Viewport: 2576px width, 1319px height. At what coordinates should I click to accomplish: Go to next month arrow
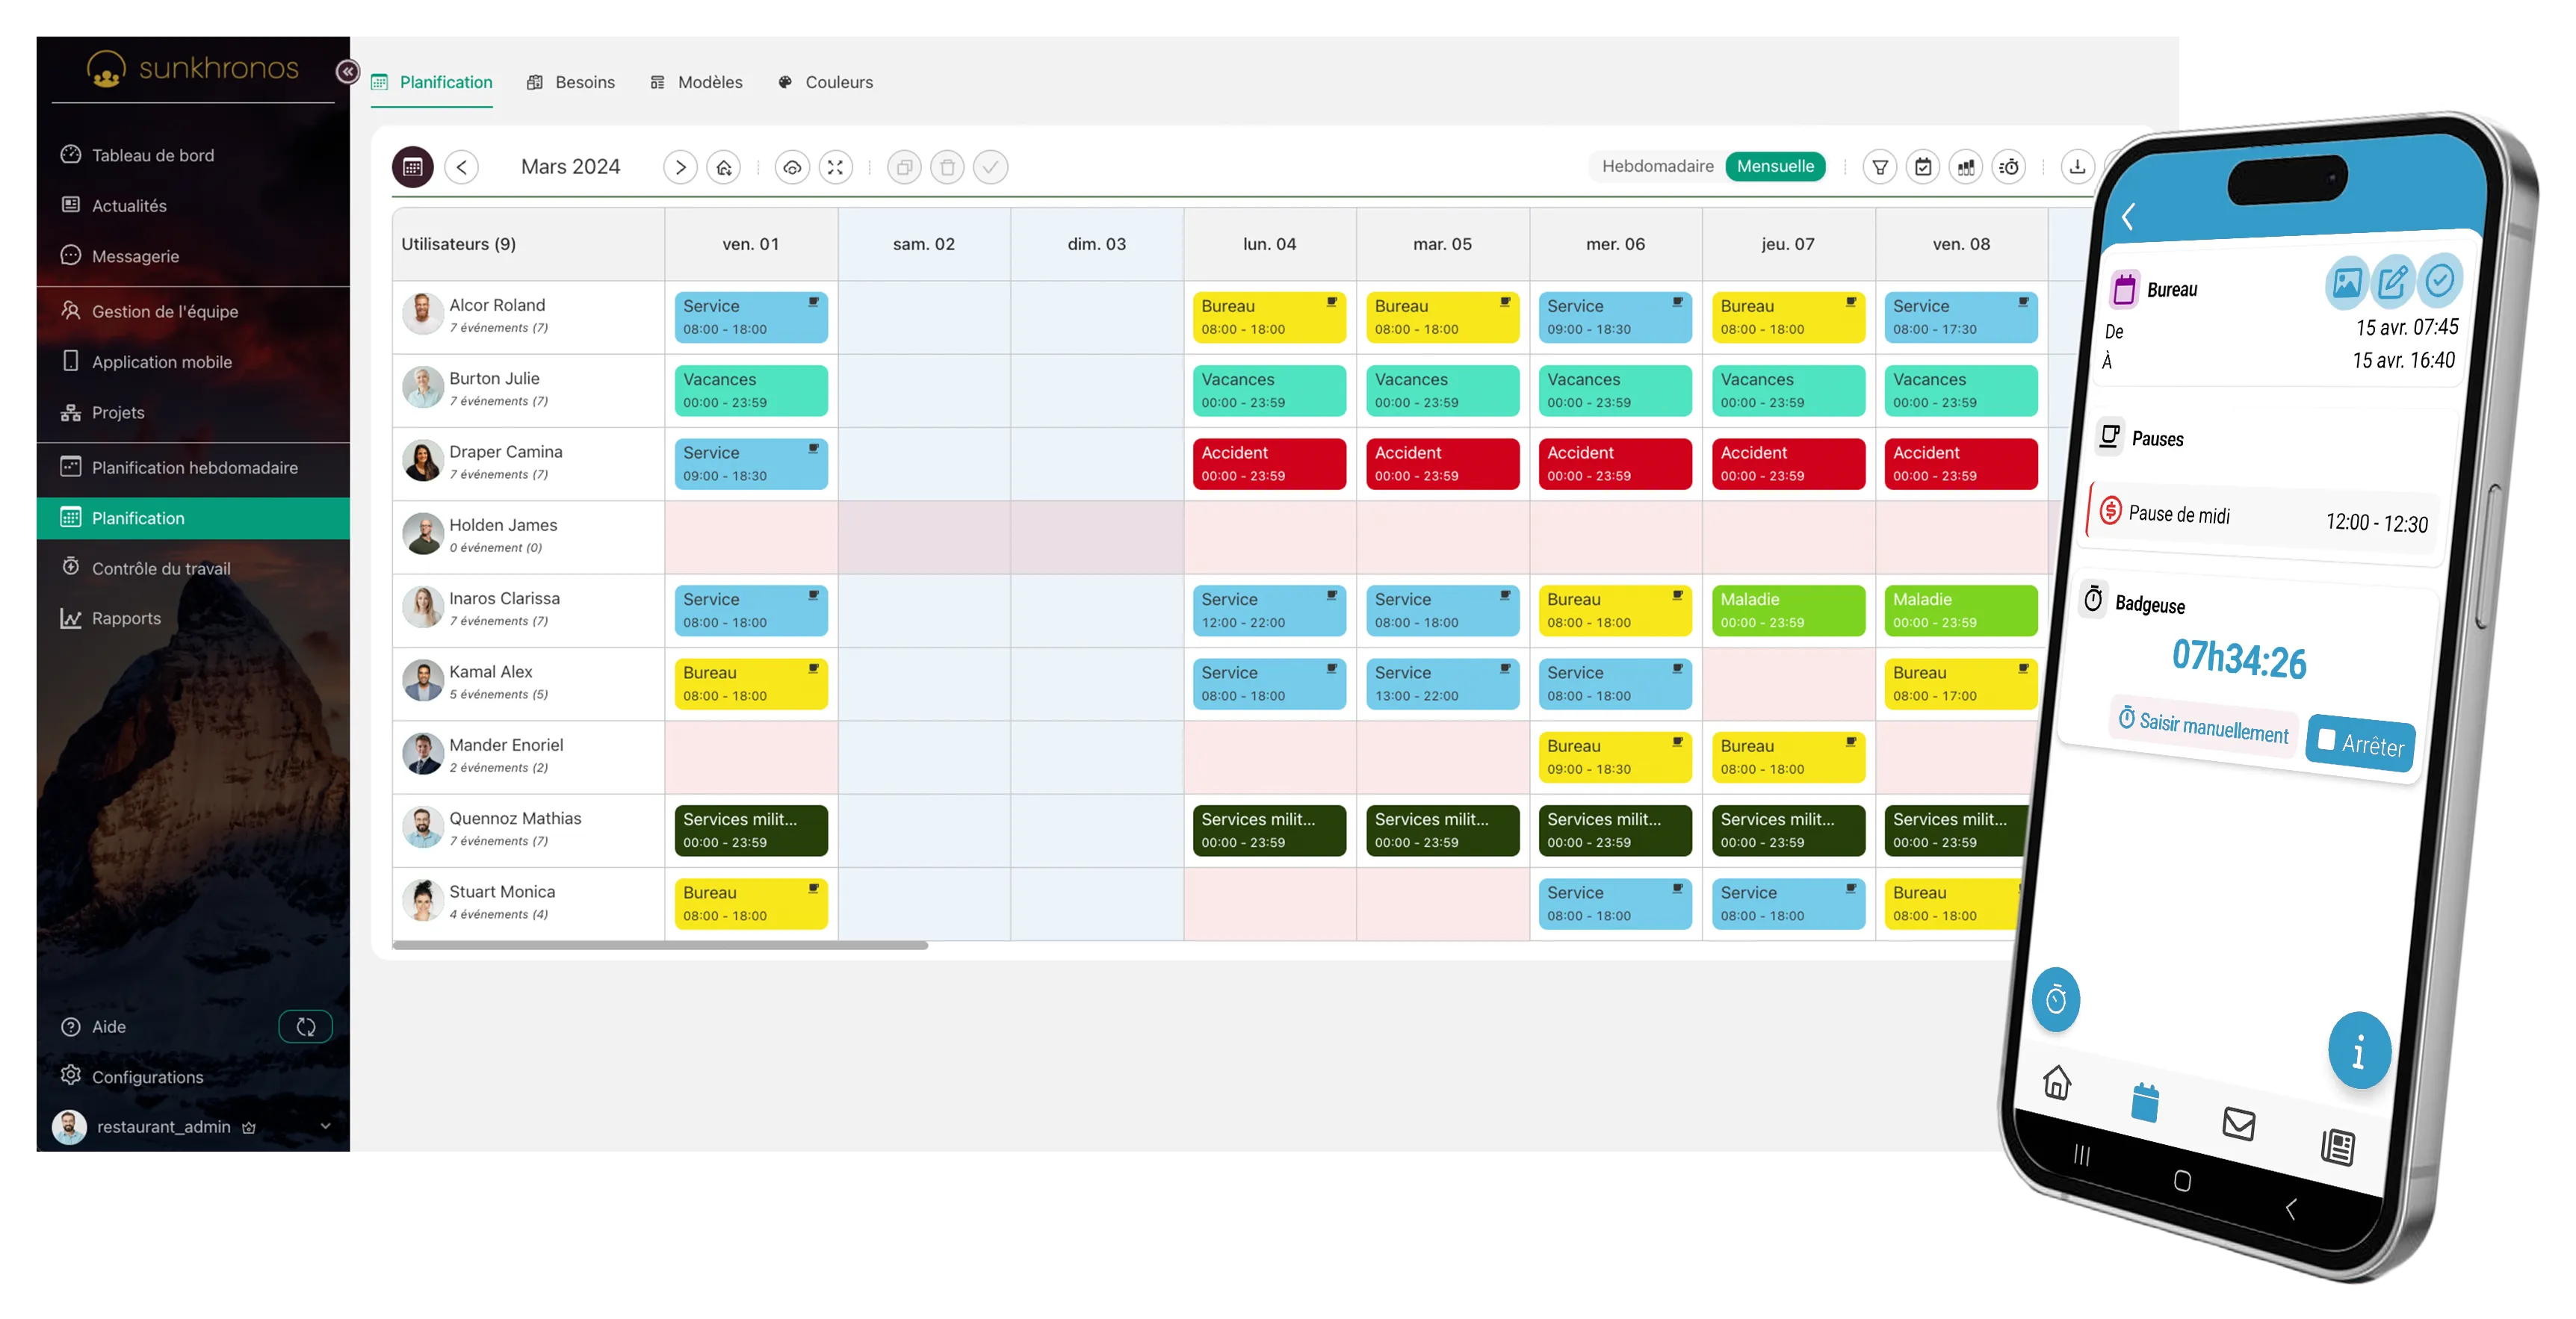point(680,167)
